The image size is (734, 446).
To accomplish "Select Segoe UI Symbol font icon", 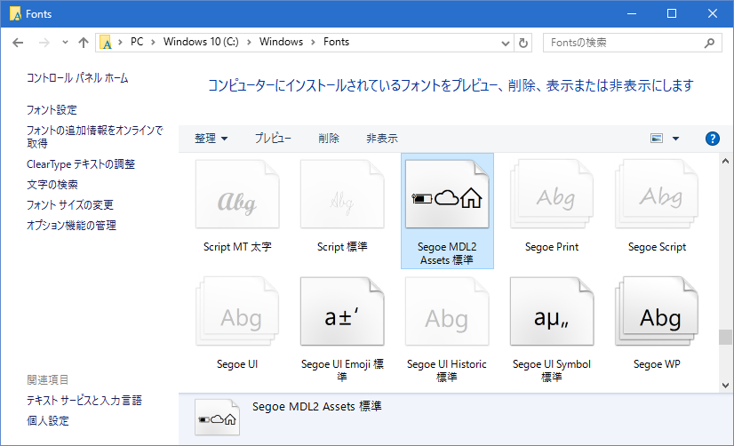I will 552,311.
